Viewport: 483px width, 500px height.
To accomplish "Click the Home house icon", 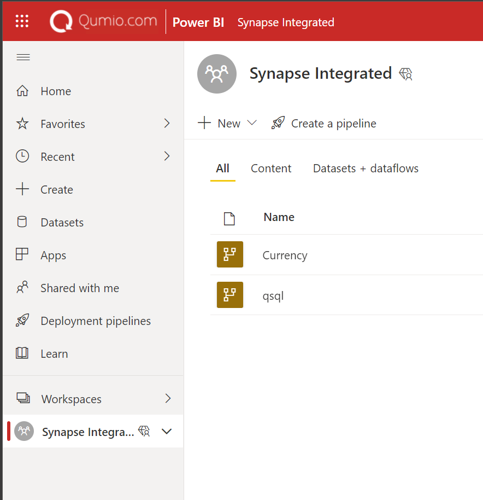I will point(22,91).
